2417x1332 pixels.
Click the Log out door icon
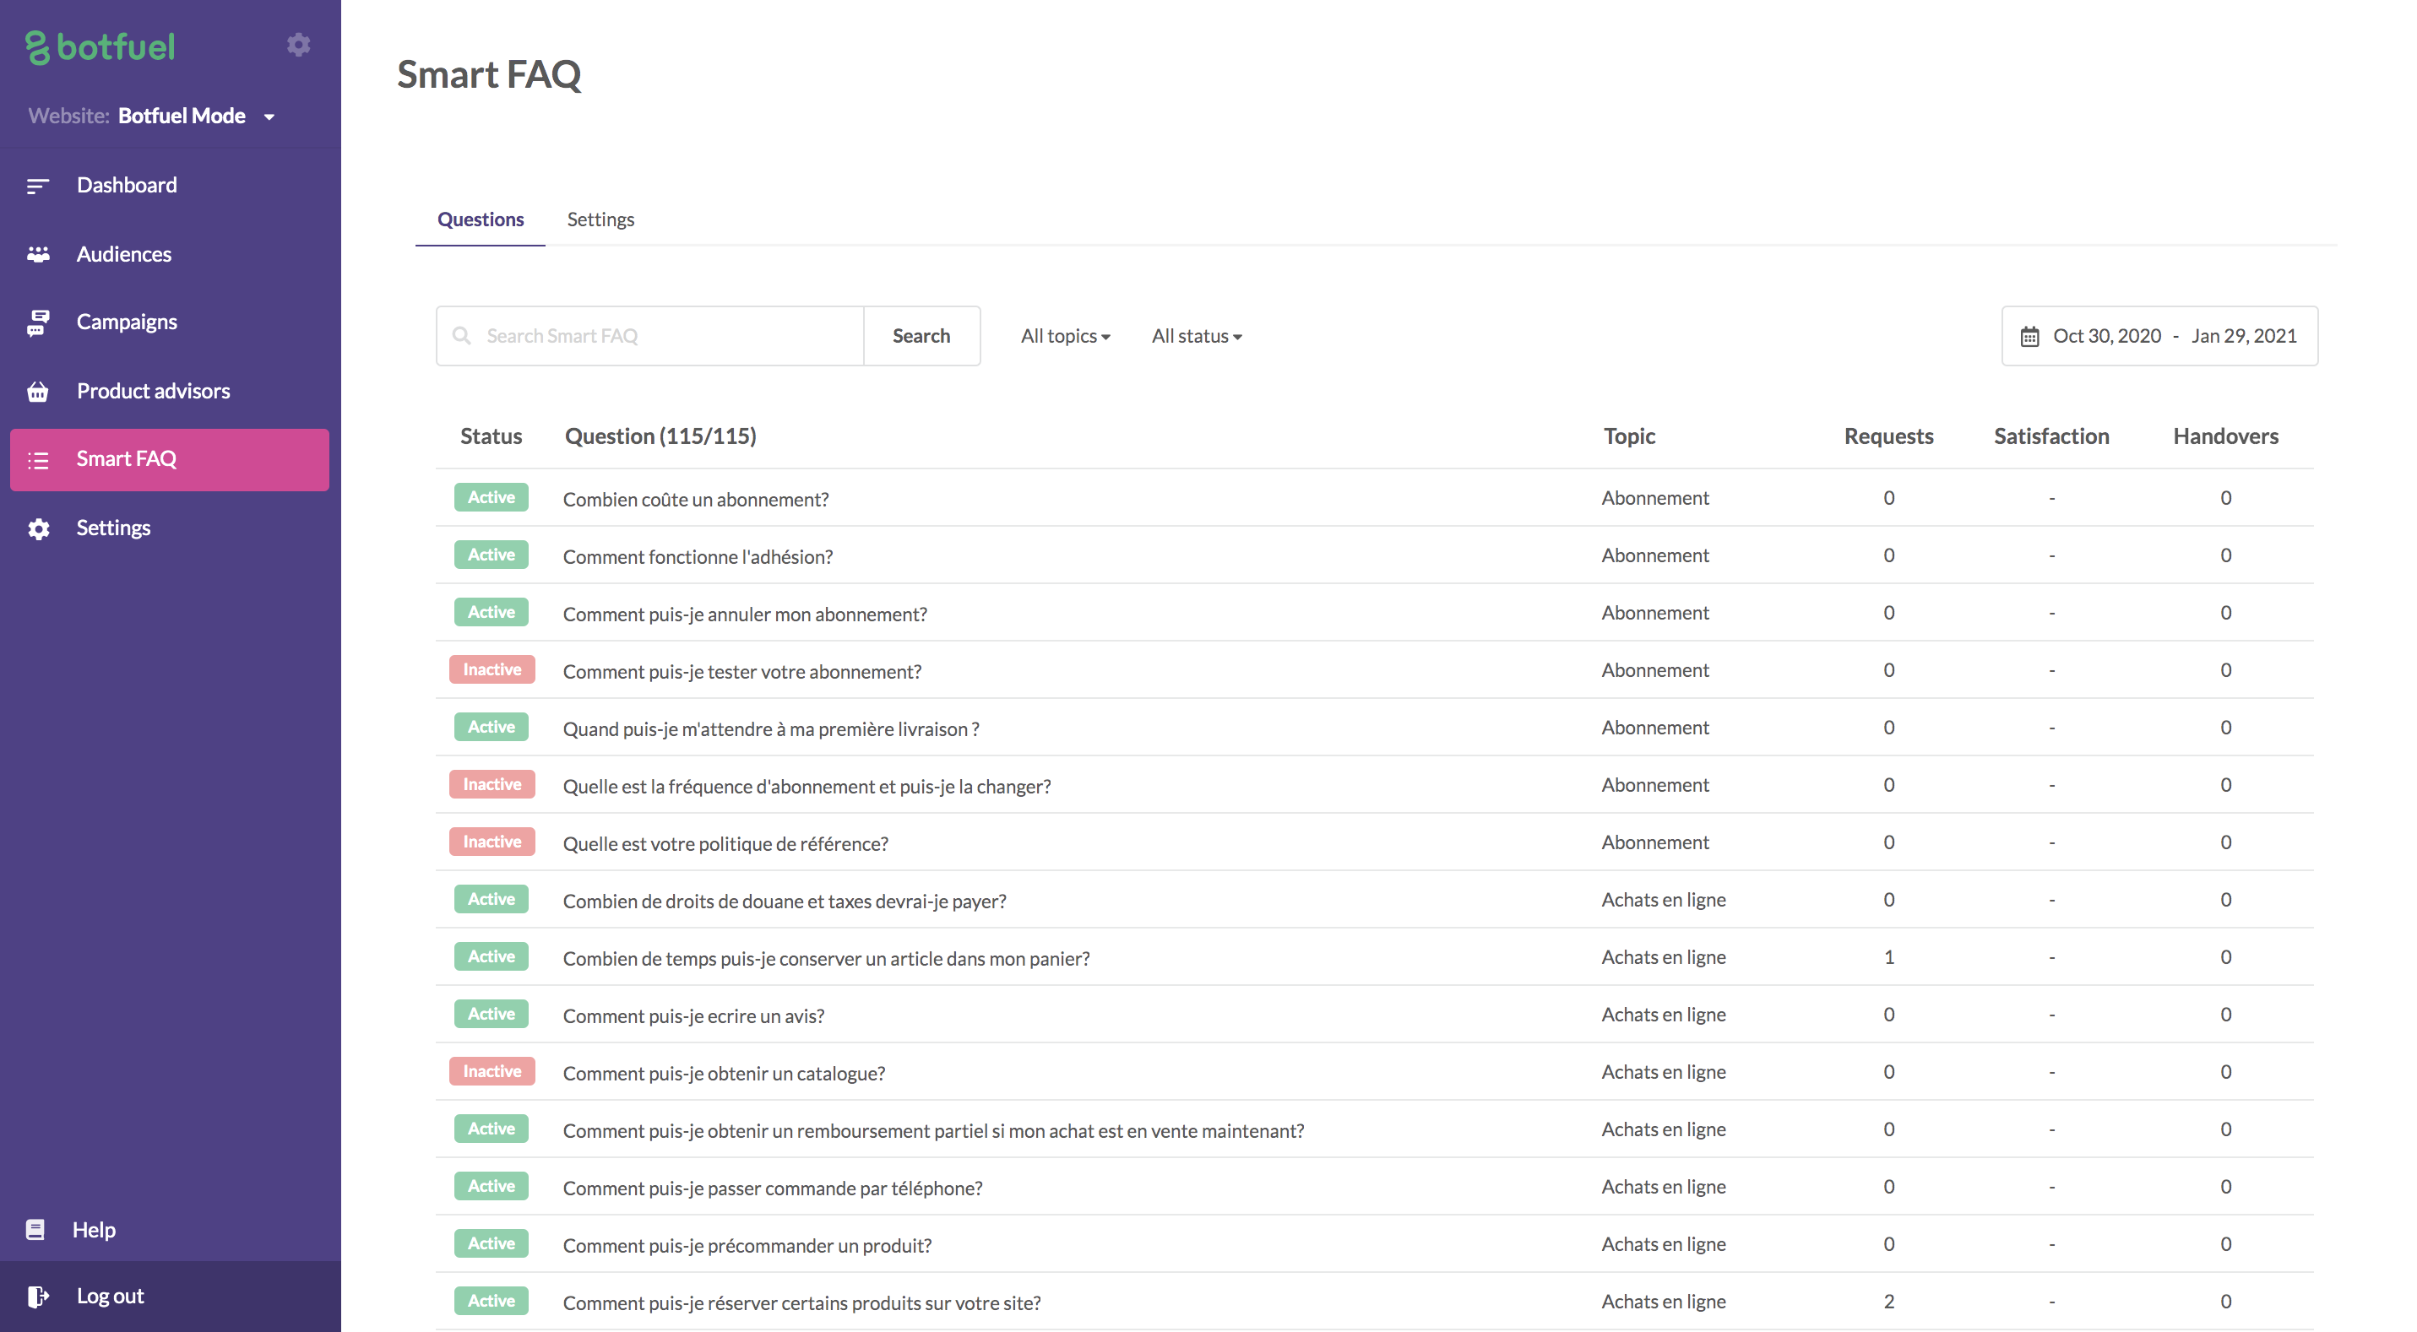click(x=37, y=1297)
